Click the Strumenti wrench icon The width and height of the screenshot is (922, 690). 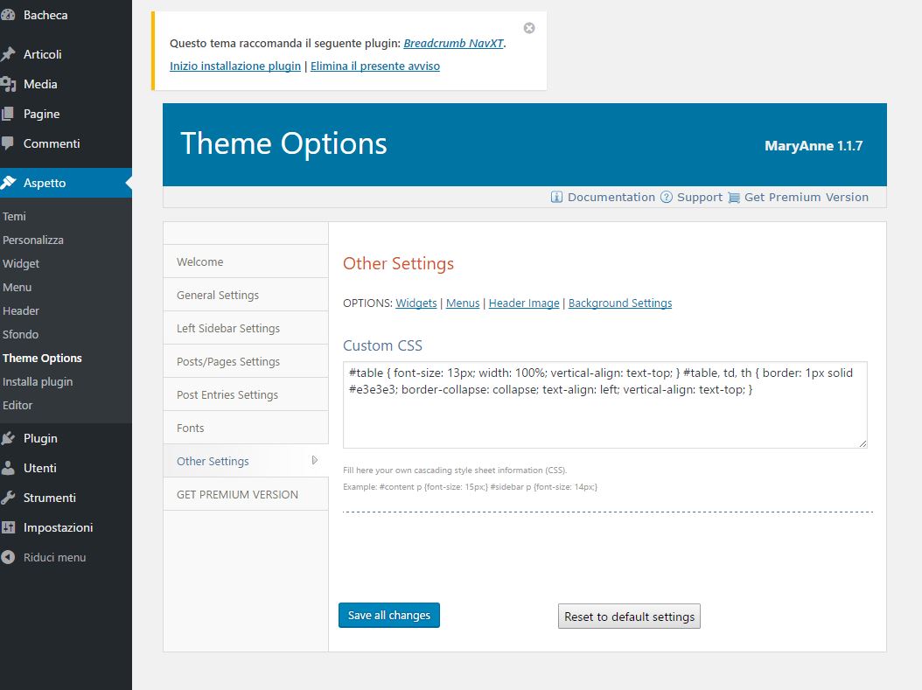(x=8, y=498)
